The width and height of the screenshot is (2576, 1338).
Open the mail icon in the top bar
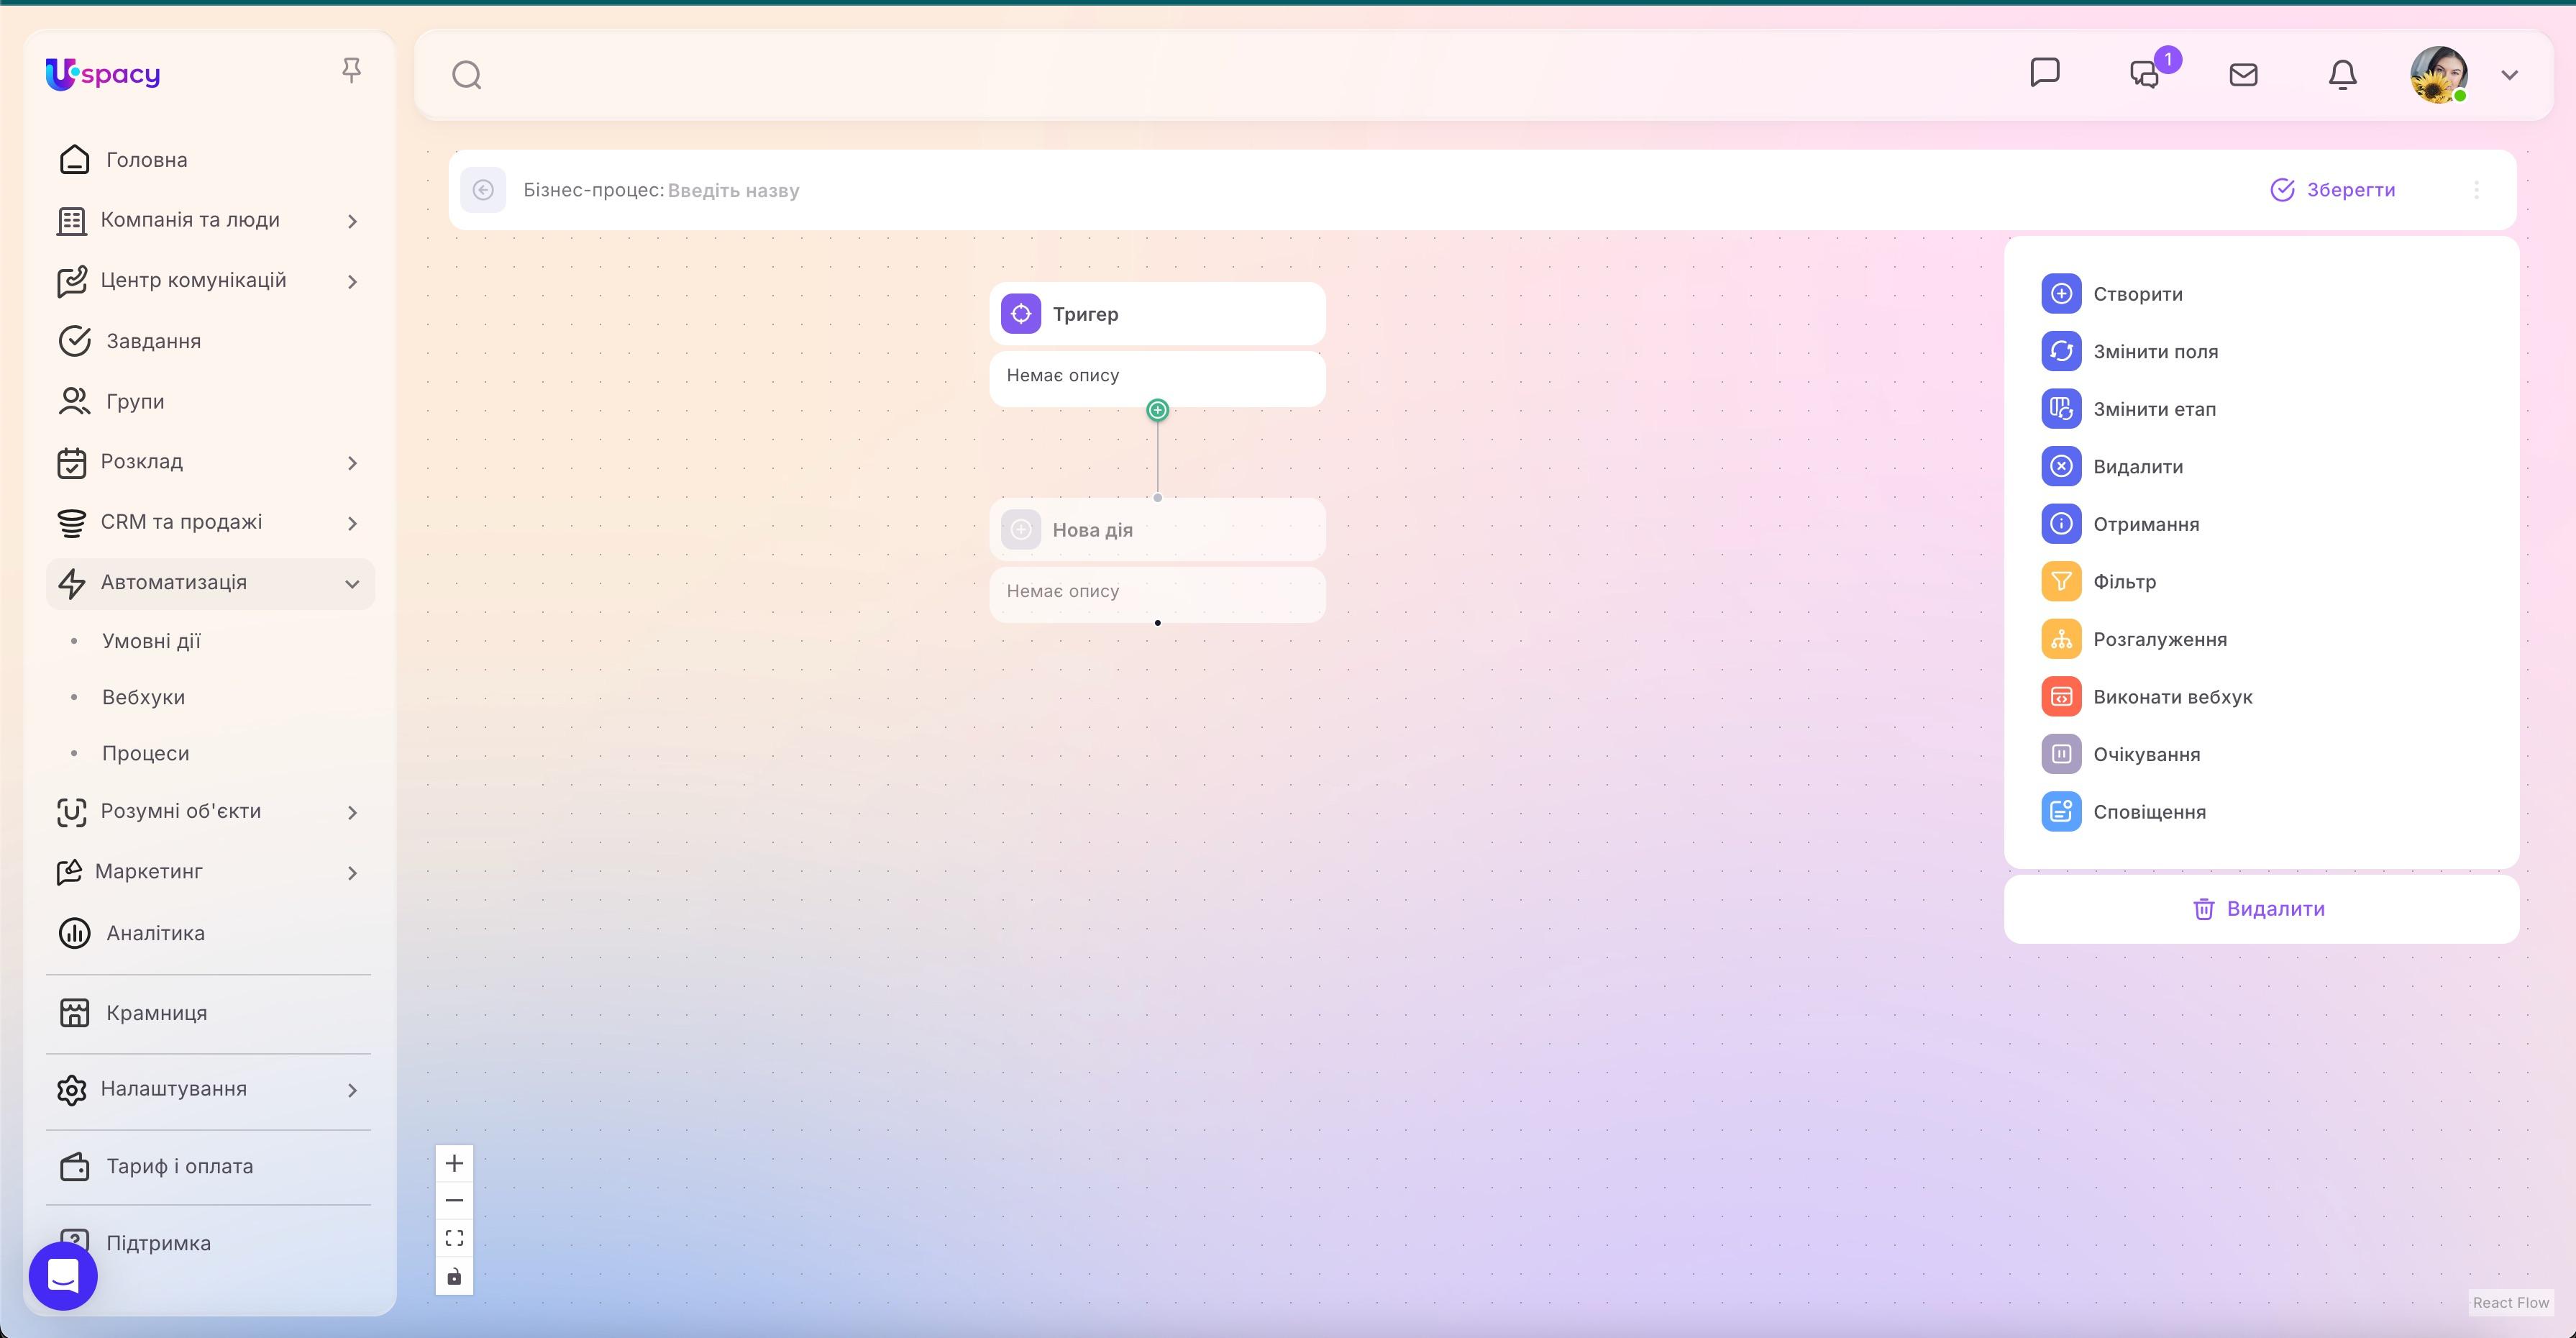tap(2244, 74)
